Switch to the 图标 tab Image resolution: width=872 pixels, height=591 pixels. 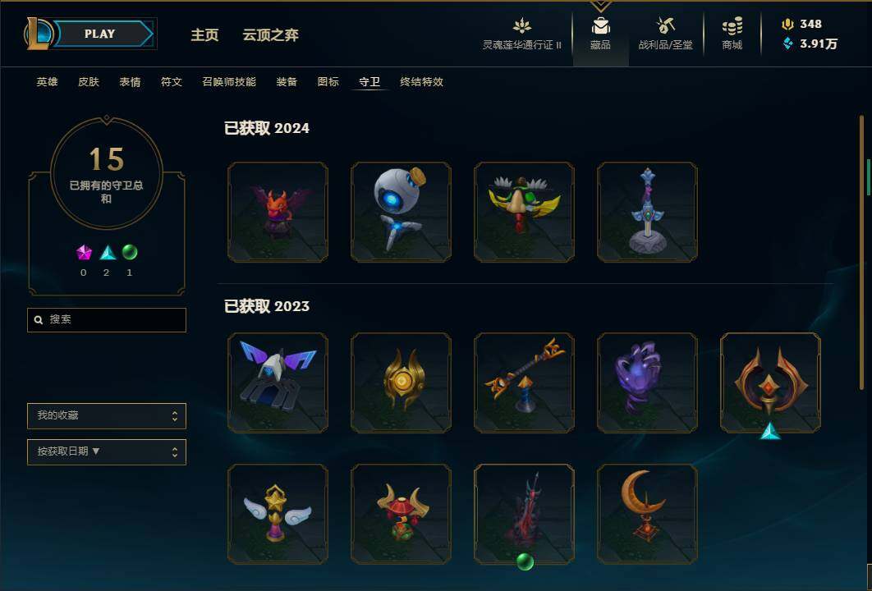[328, 82]
